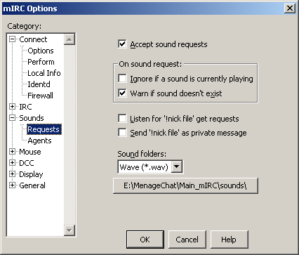
Task: Open the Wave (*.wav) sound folders dropdown
Action: click(177, 167)
